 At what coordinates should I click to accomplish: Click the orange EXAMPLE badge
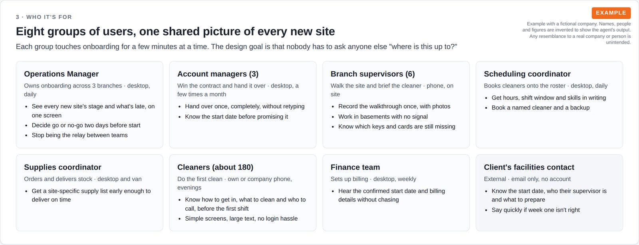click(611, 13)
